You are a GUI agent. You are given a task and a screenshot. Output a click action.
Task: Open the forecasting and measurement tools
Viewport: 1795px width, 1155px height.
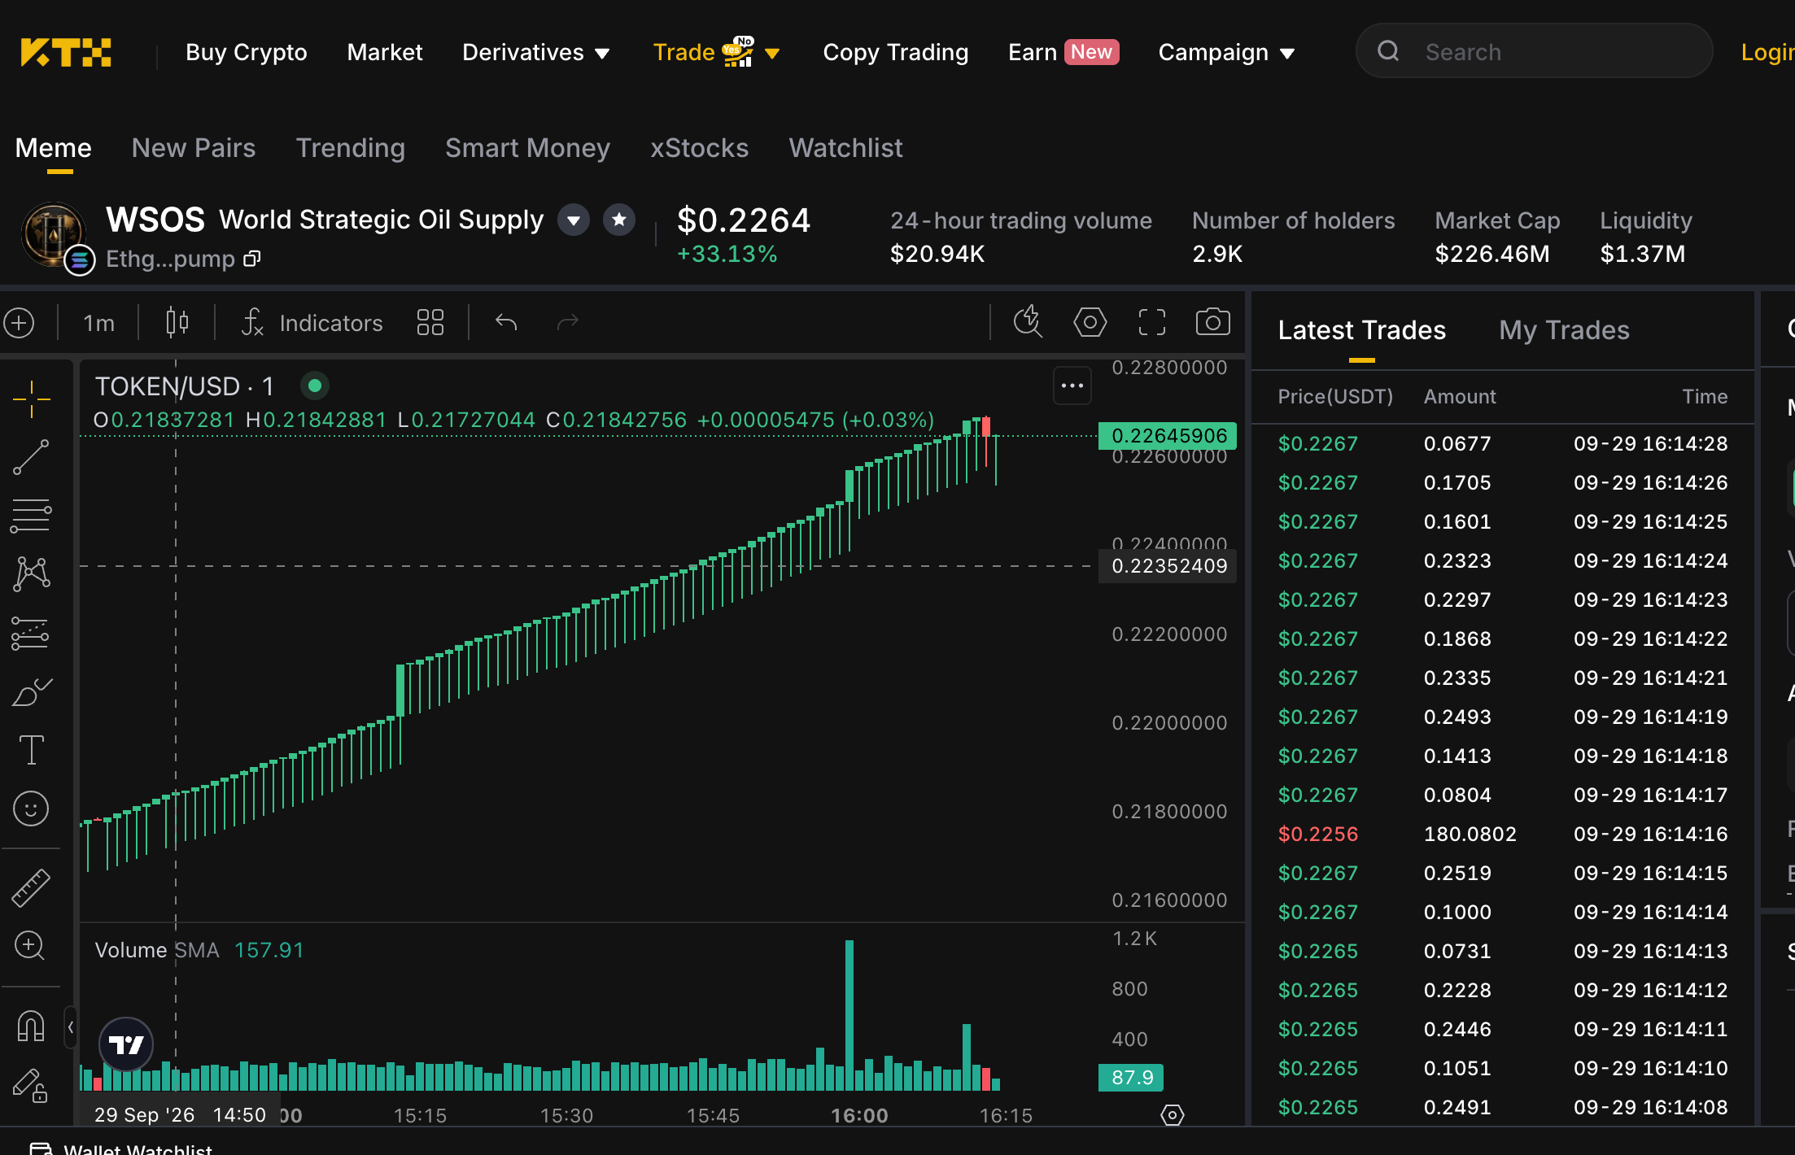31,634
